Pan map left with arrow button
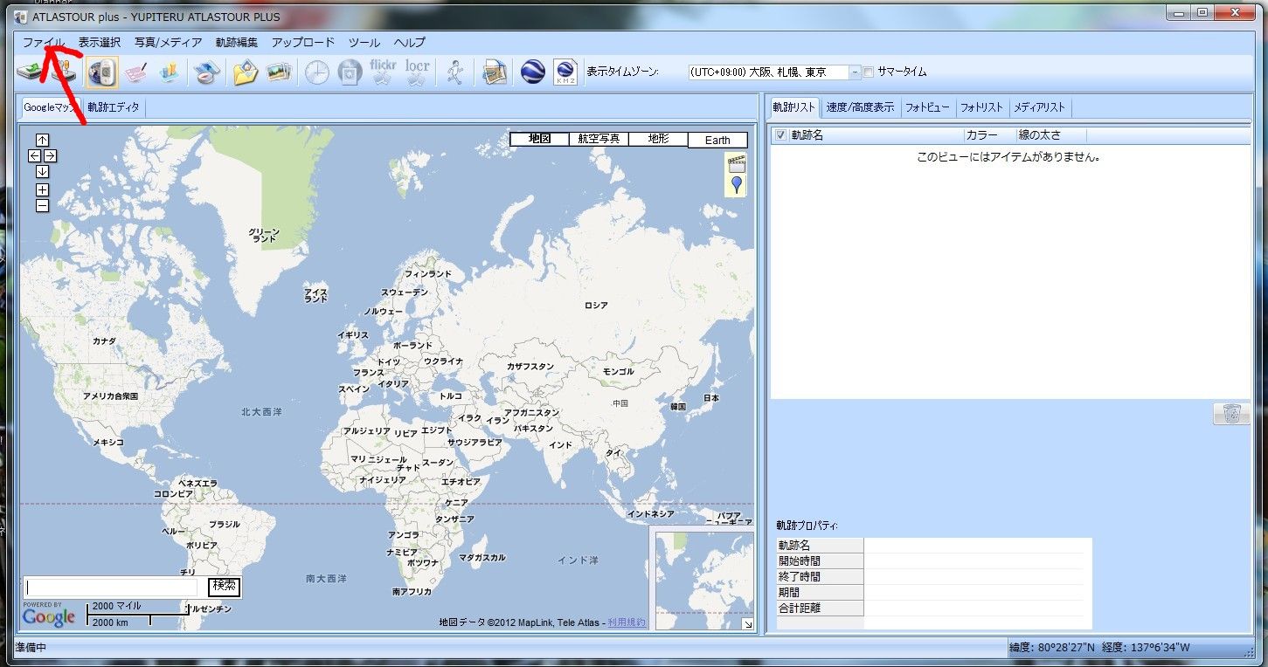Viewport: 1268px width, 667px height. [x=35, y=155]
